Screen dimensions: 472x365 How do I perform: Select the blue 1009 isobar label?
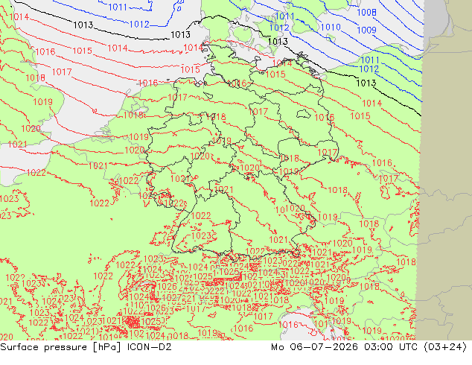366,30
